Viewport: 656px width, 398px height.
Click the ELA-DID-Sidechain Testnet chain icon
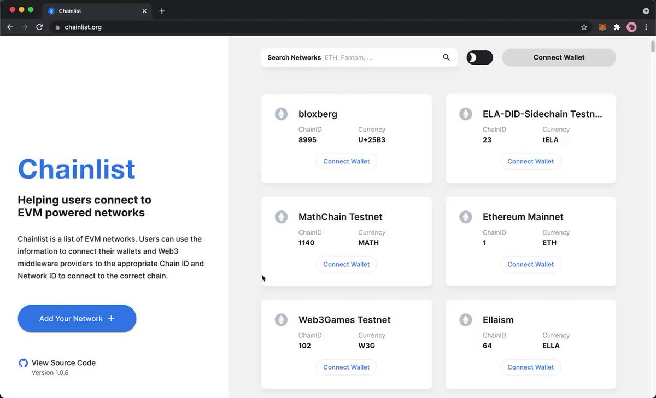tap(465, 114)
